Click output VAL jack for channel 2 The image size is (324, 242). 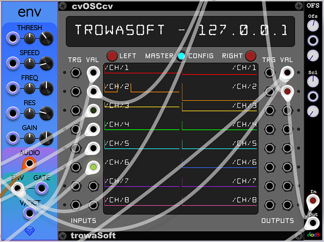pyautogui.click(x=287, y=91)
